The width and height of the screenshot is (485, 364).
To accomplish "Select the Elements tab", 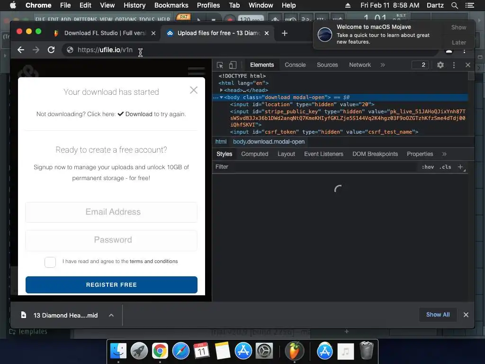I will click(x=262, y=65).
